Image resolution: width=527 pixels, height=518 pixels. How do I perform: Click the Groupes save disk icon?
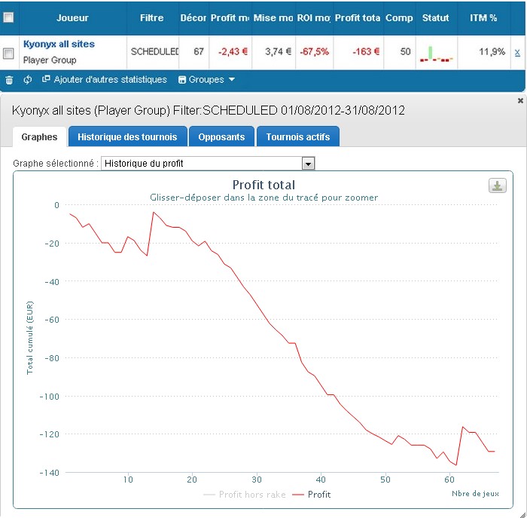coord(182,80)
